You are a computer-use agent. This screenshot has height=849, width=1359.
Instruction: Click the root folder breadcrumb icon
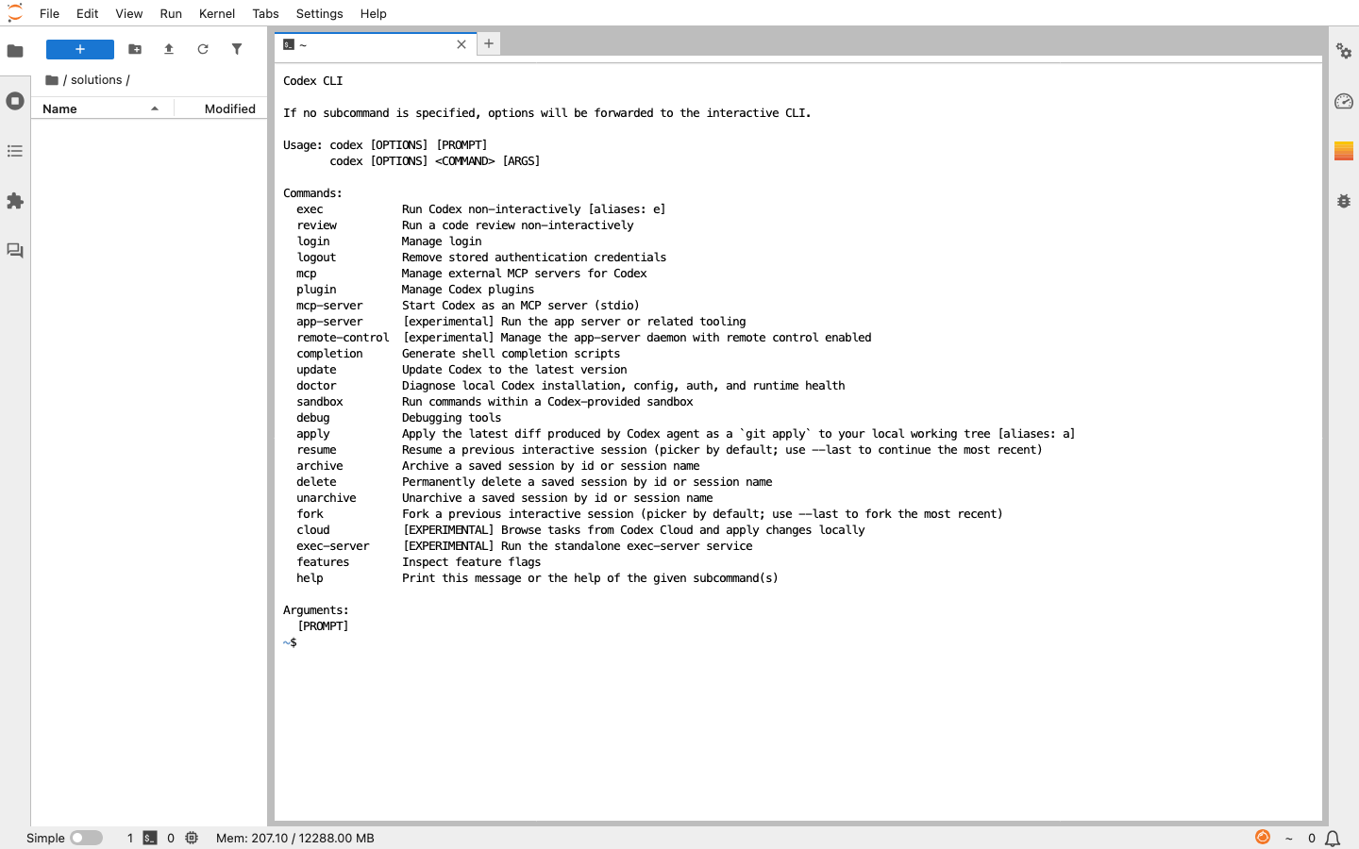point(52,80)
